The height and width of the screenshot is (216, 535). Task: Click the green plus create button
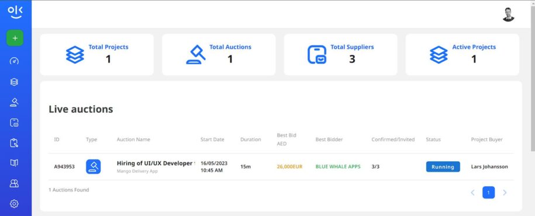[15, 38]
